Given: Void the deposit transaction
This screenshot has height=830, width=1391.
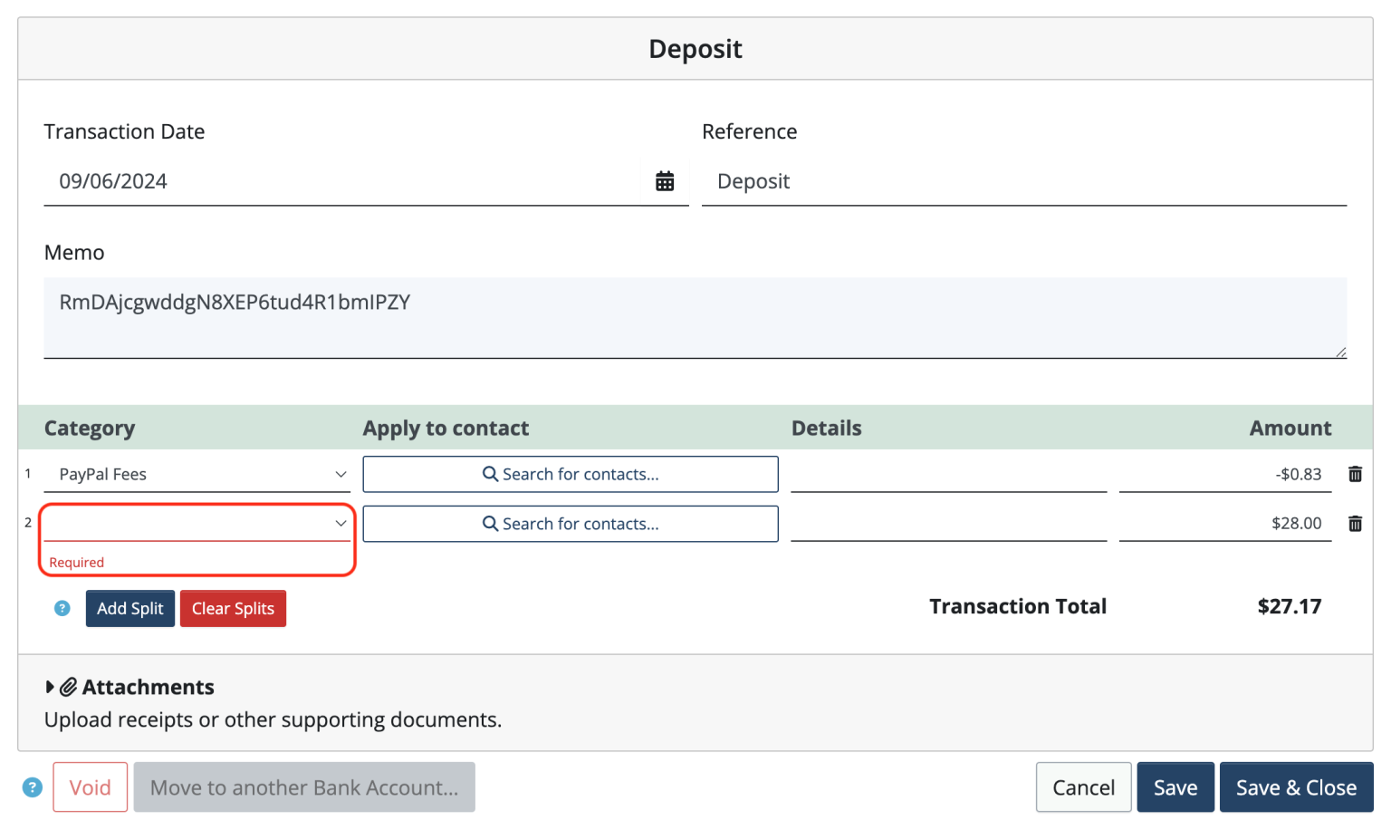Looking at the screenshot, I should [x=90, y=787].
